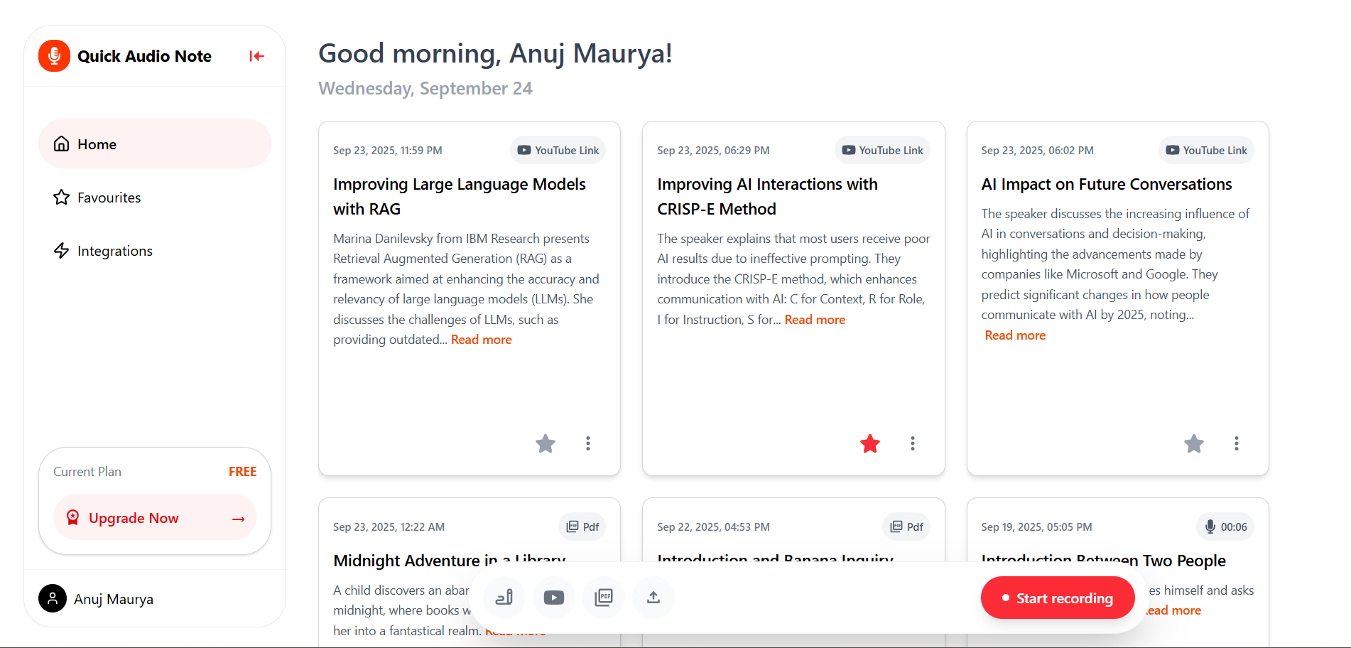Image resolution: width=1351 pixels, height=648 pixels.
Task: Open Integrations from the sidebar
Action: pos(114,250)
